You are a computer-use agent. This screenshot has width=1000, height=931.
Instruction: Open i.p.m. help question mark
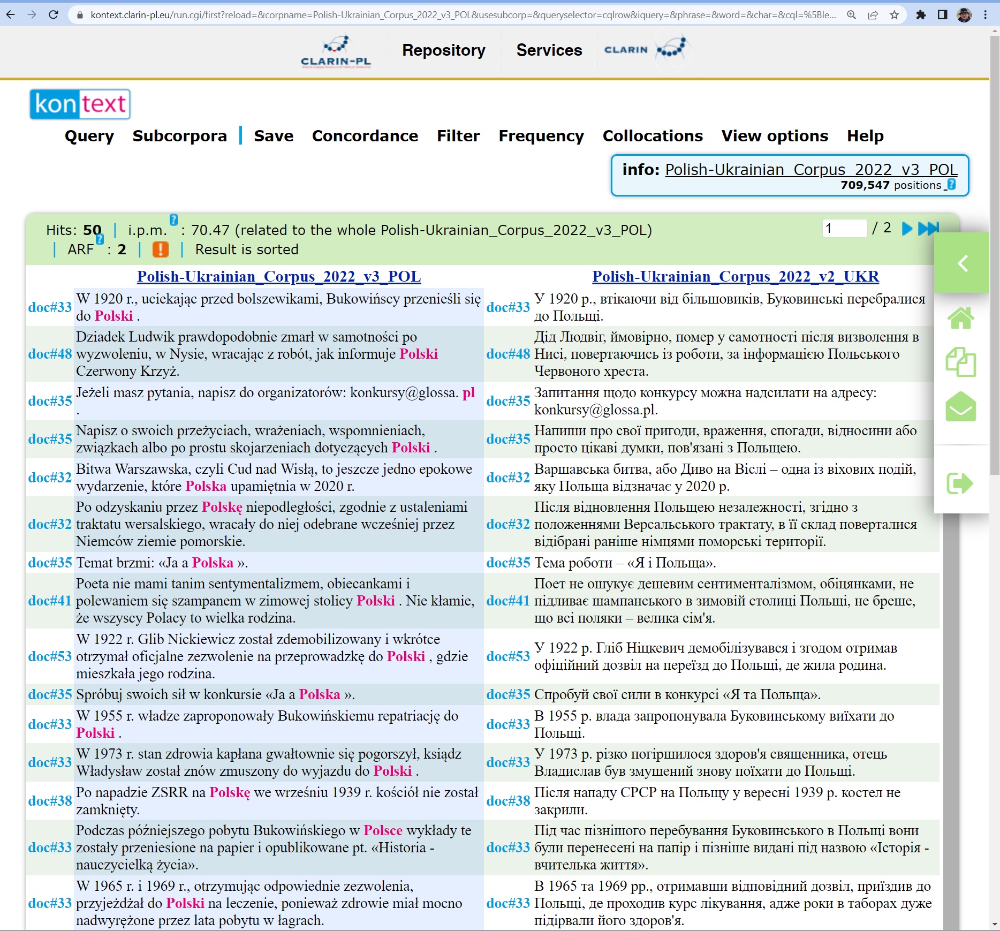[x=173, y=219]
